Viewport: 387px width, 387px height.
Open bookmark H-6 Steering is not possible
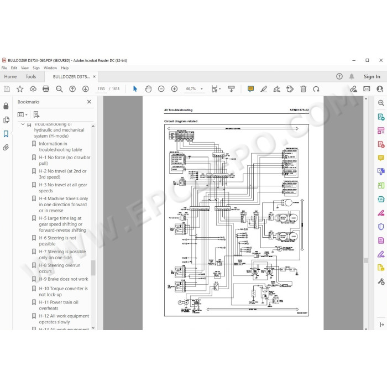[57, 241]
